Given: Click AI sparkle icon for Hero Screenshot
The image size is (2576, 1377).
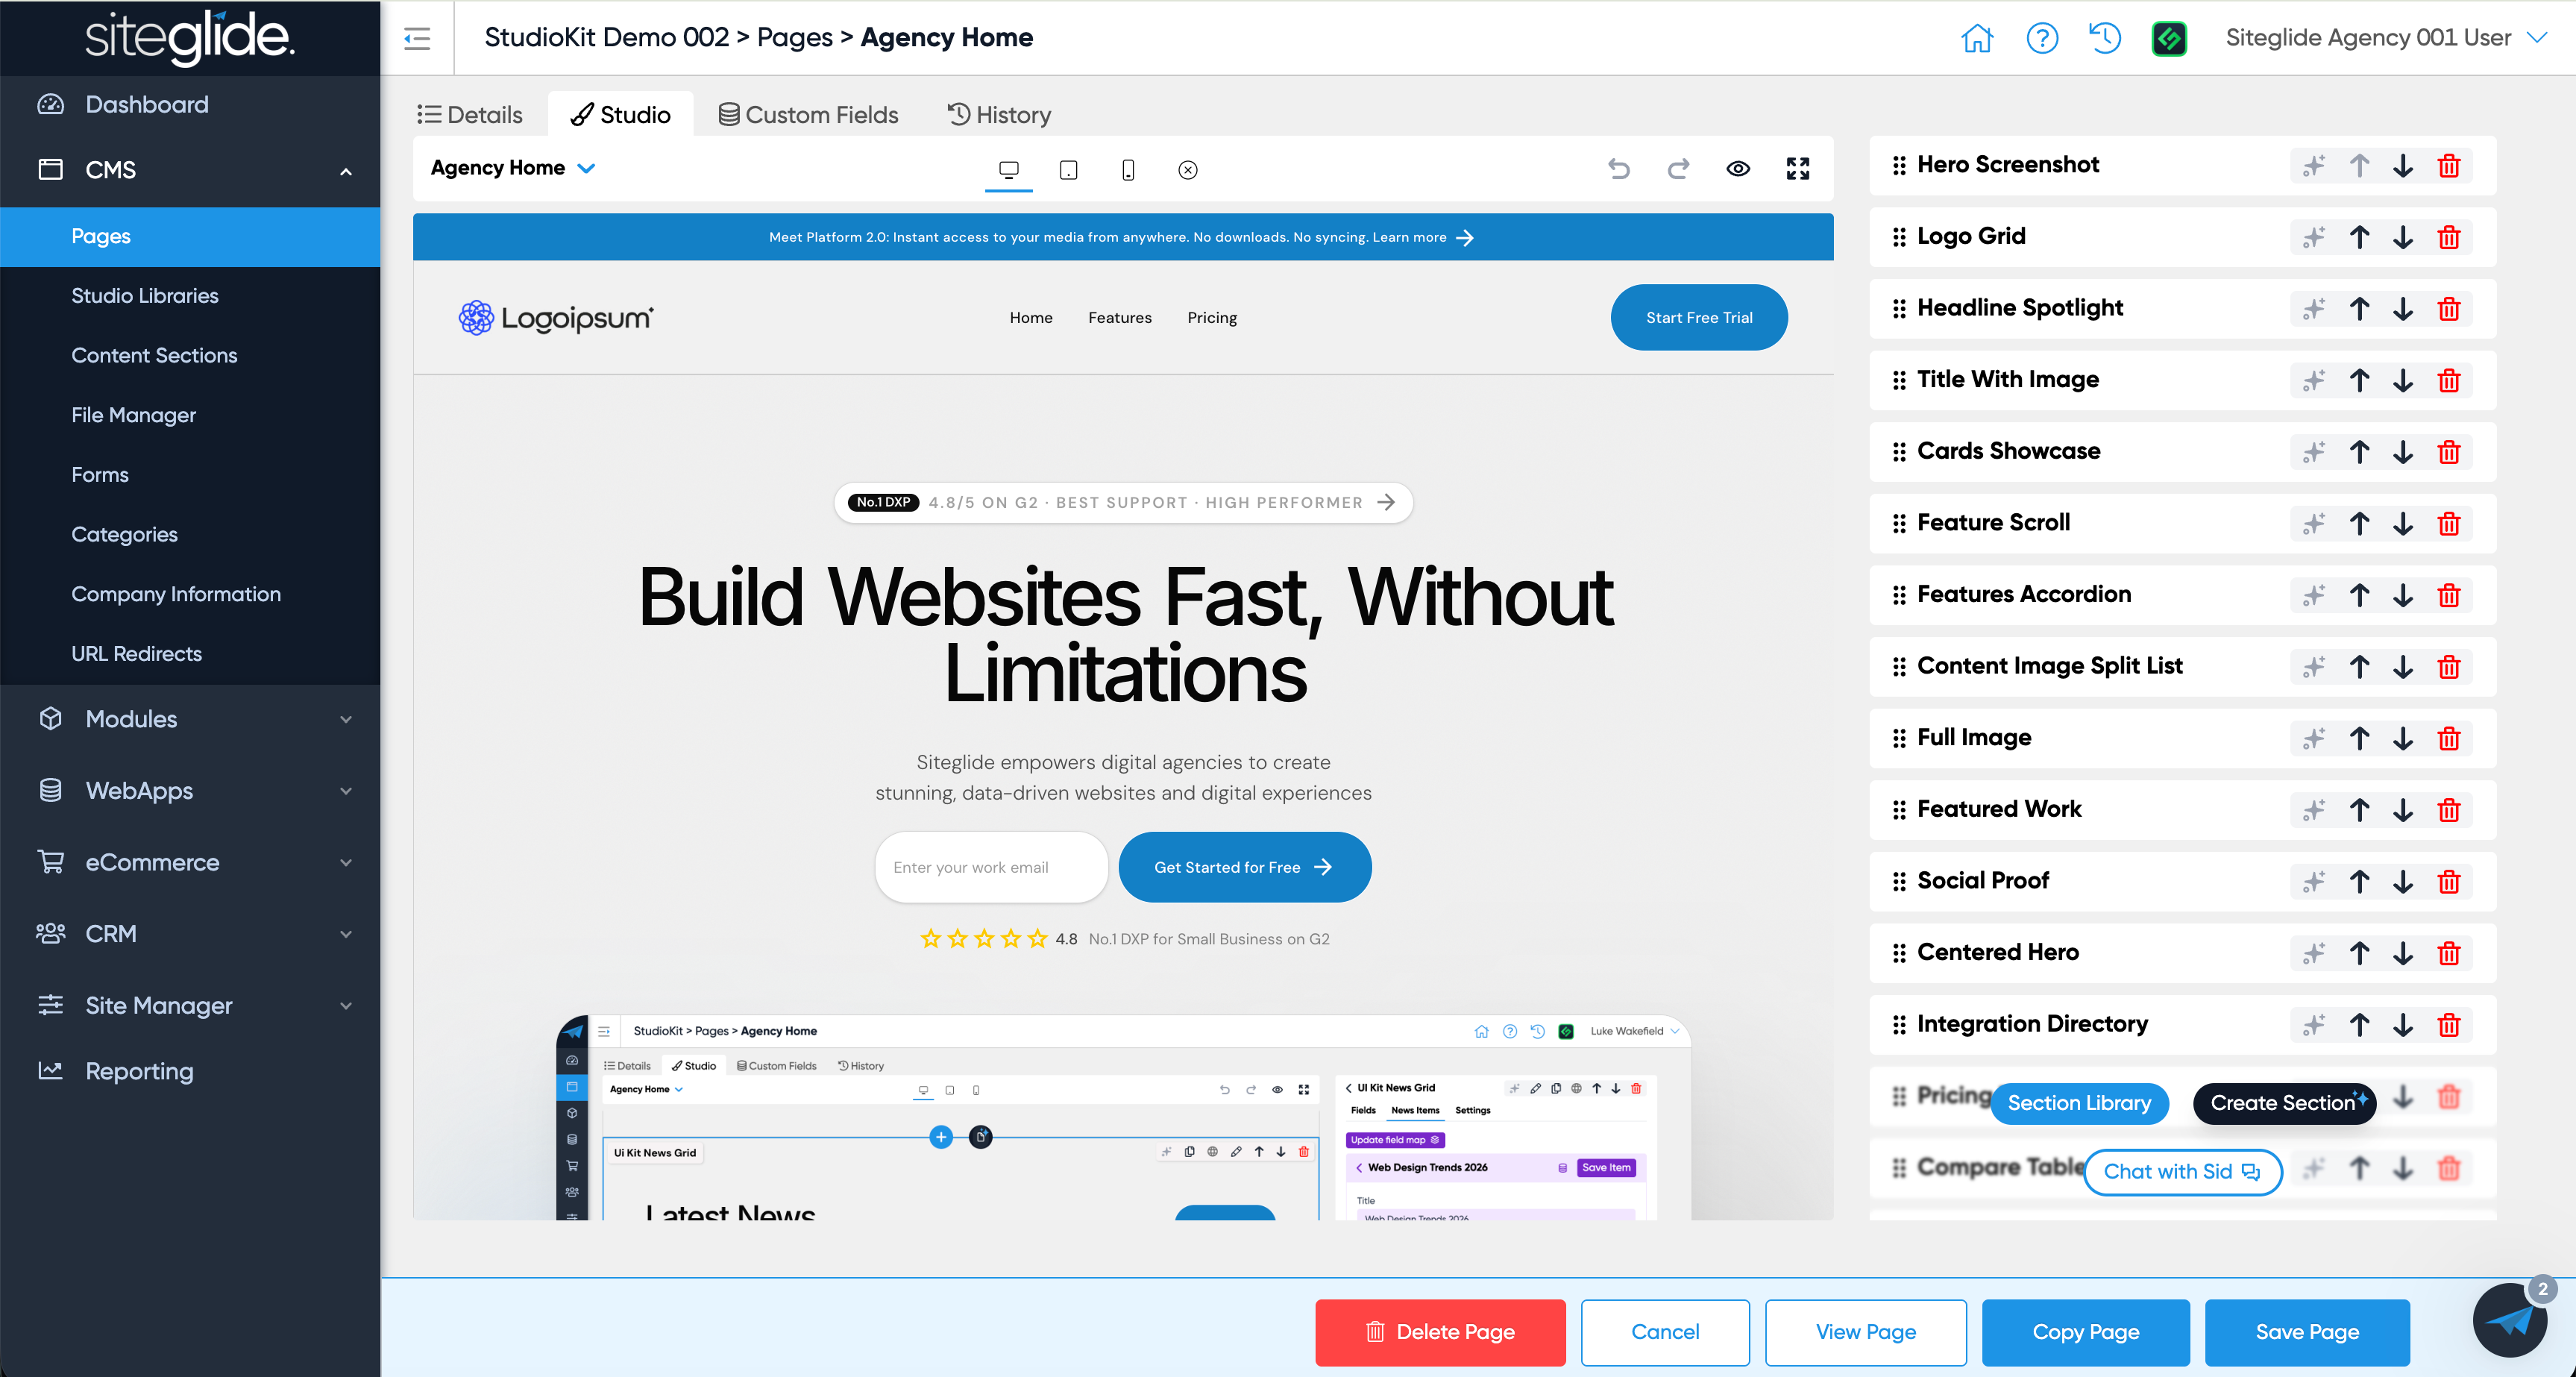Looking at the screenshot, I should (x=2314, y=166).
